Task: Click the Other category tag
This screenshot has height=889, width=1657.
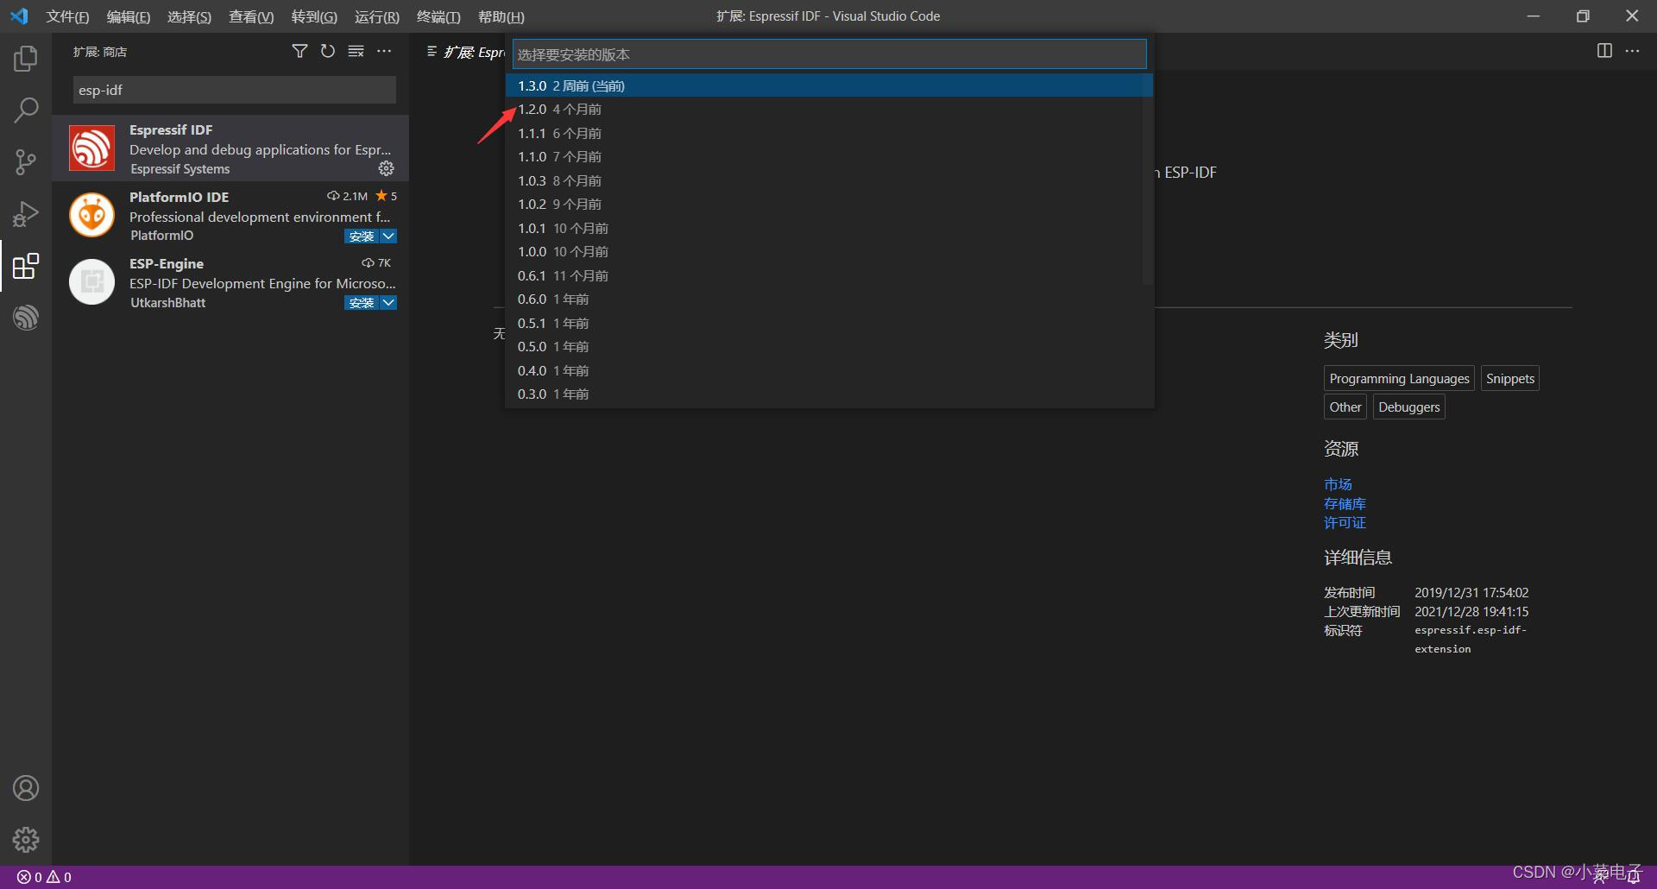Action: pyautogui.click(x=1345, y=407)
